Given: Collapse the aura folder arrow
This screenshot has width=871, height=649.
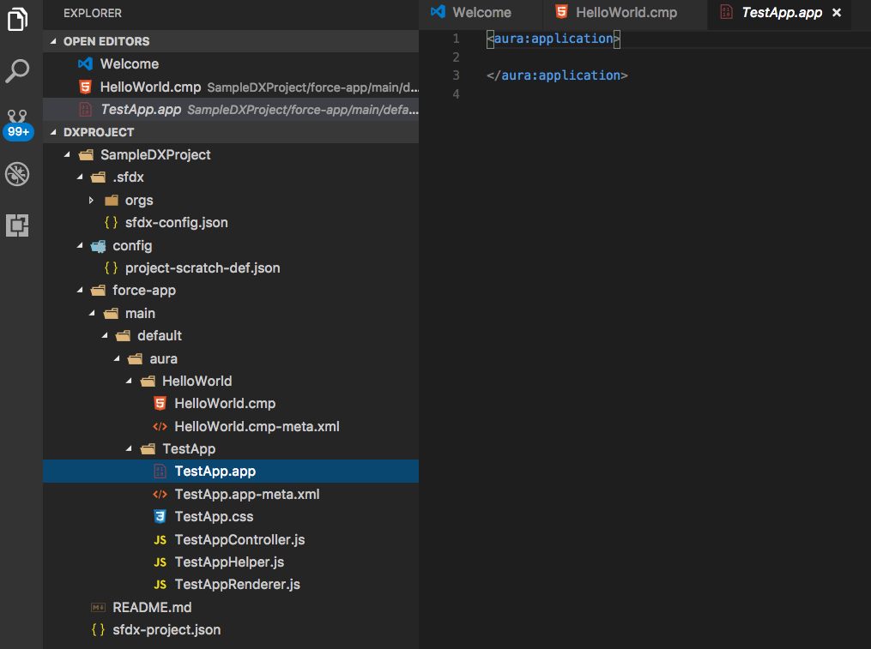Looking at the screenshot, I should (117, 358).
